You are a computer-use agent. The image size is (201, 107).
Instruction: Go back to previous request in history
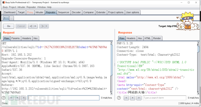pos(31,26)
